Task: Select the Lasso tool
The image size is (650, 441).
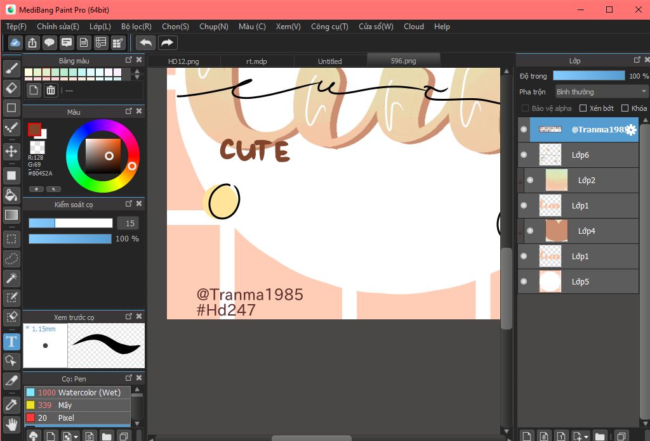Action: 11,259
